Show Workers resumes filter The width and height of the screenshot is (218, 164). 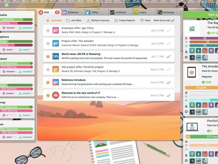click(x=98, y=20)
